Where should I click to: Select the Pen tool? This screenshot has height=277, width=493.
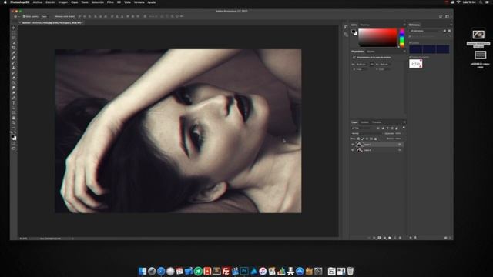tap(14, 98)
